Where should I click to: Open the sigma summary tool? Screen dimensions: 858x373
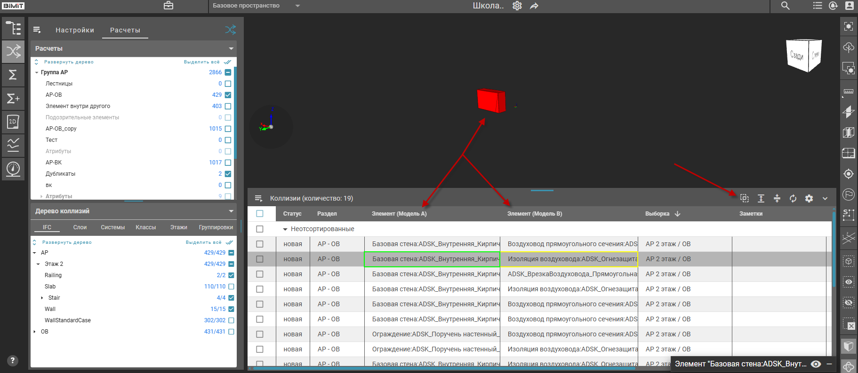point(13,75)
